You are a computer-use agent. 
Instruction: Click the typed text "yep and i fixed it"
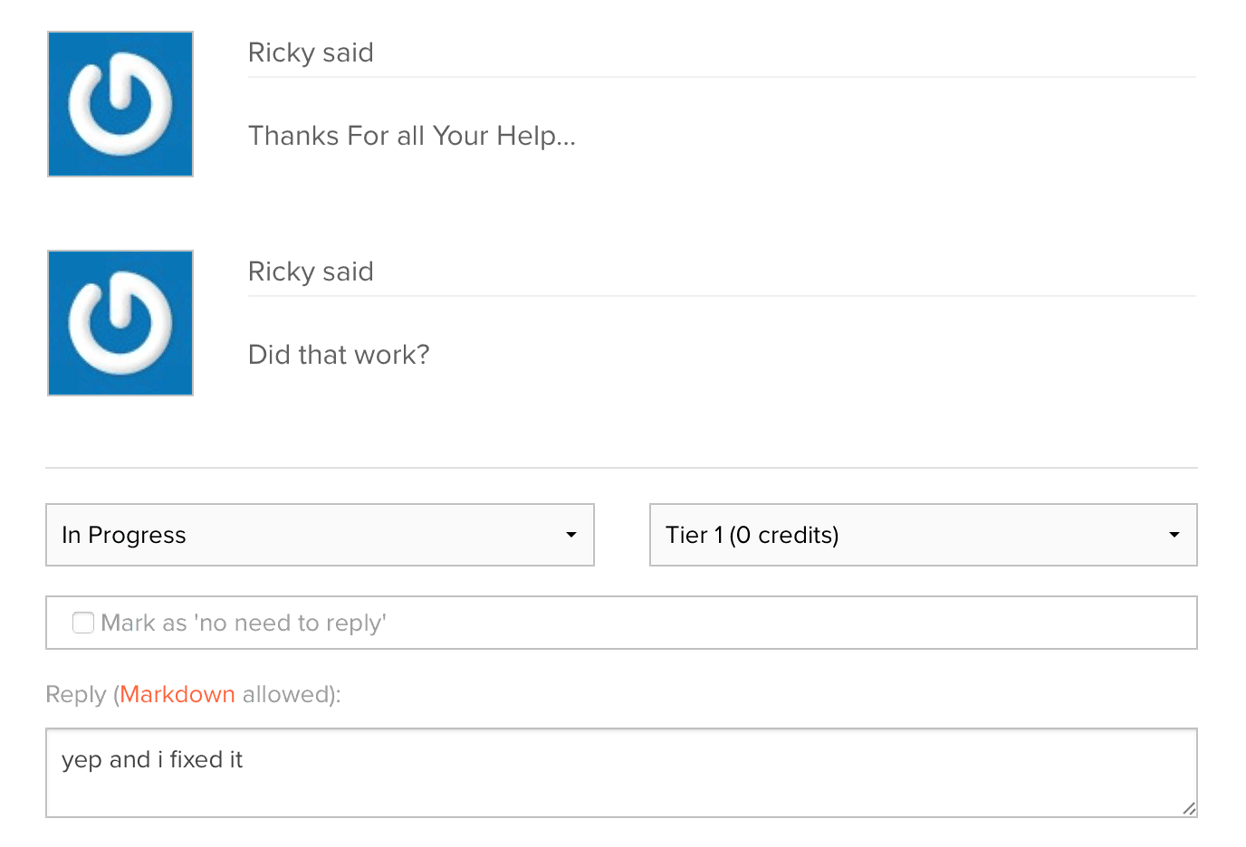tap(152, 759)
